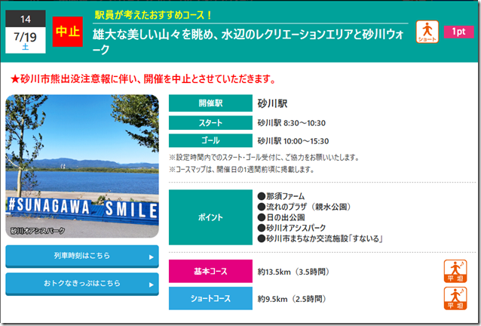Screen dimensions: 481x326
Task: Click the distance 約13.5km（3.5時間）
Action: click(293, 272)
